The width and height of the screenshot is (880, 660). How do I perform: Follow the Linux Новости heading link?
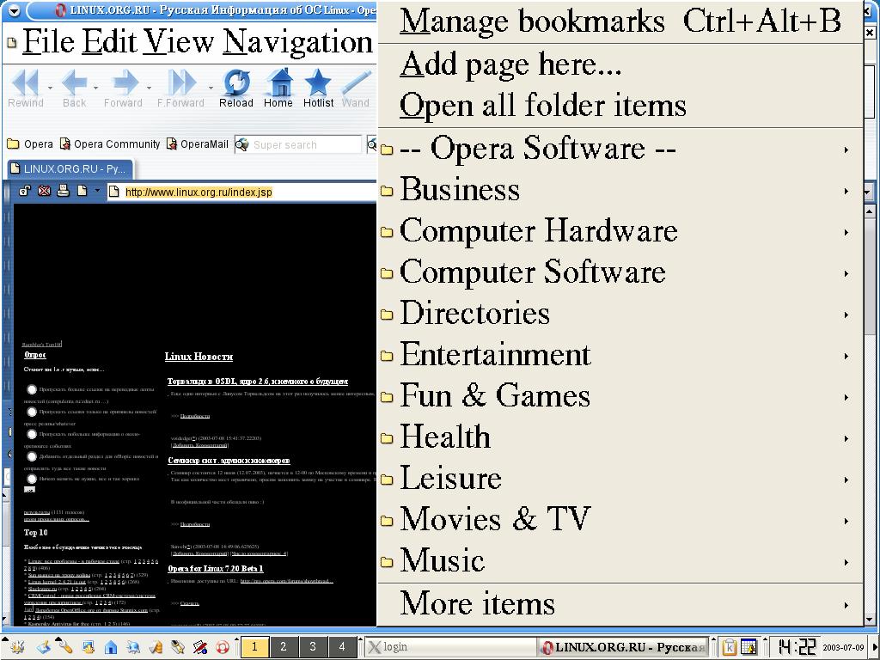(x=199, y=357)
